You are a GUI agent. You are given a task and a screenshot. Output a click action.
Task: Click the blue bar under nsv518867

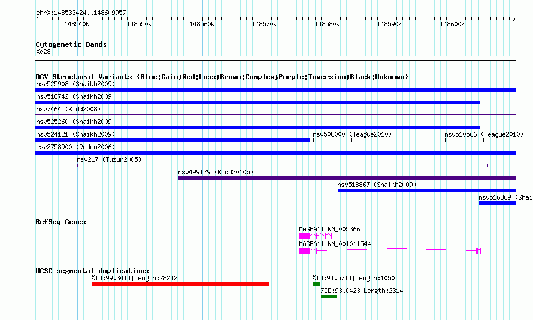coord(427,191)
